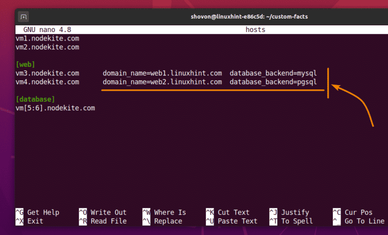Click the GNU nano 4.8 header text
Image resolution: width=388 pixels, height=235 pixels.
[x=47, y=30]
